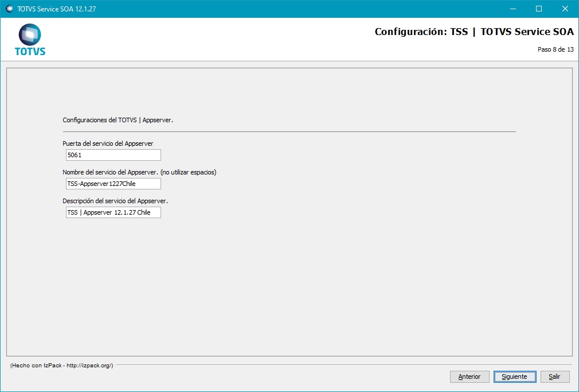This screenshot has height=392, width=579.
Task: Click the 'Configuraciones del TOTVS | Appserver.' heading
Action: click(118, 120)
